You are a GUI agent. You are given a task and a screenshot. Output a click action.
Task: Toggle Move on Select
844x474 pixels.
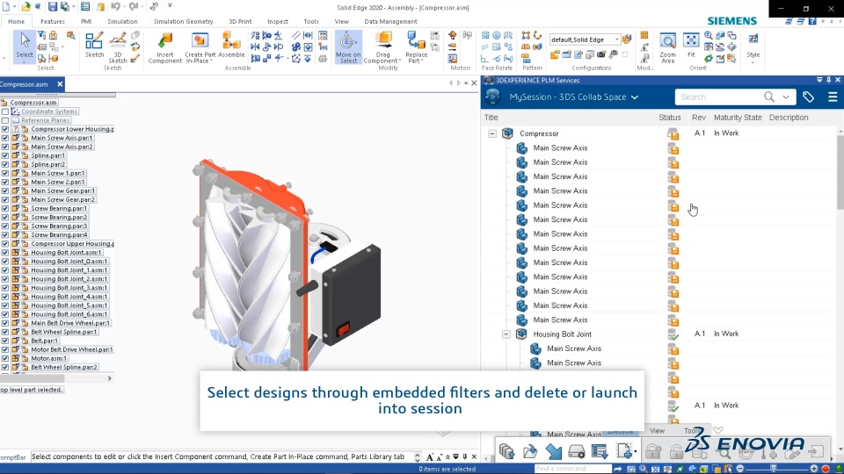348,47
